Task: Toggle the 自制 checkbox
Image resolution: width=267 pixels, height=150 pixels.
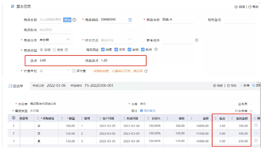Action: [x=129, y=49]
